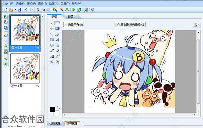Click edit image icon in left sidebar
The height and width of the screenshot is (128, 203).
pyautogui.click(x=5, y=52)
